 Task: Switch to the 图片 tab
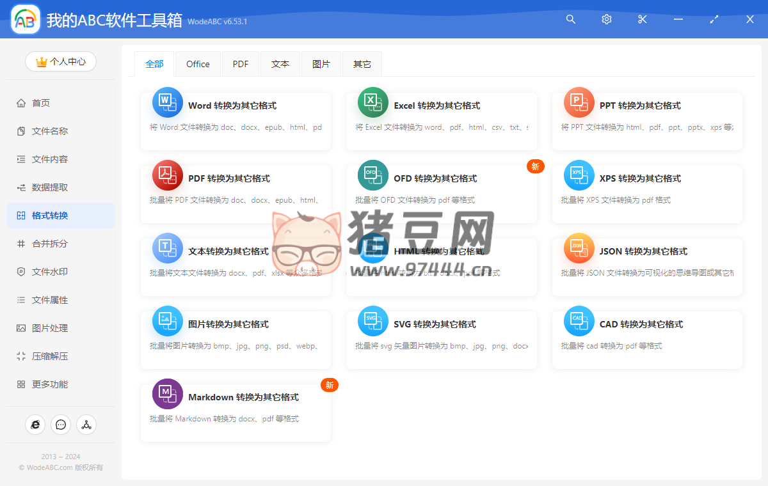pos(321,64)
